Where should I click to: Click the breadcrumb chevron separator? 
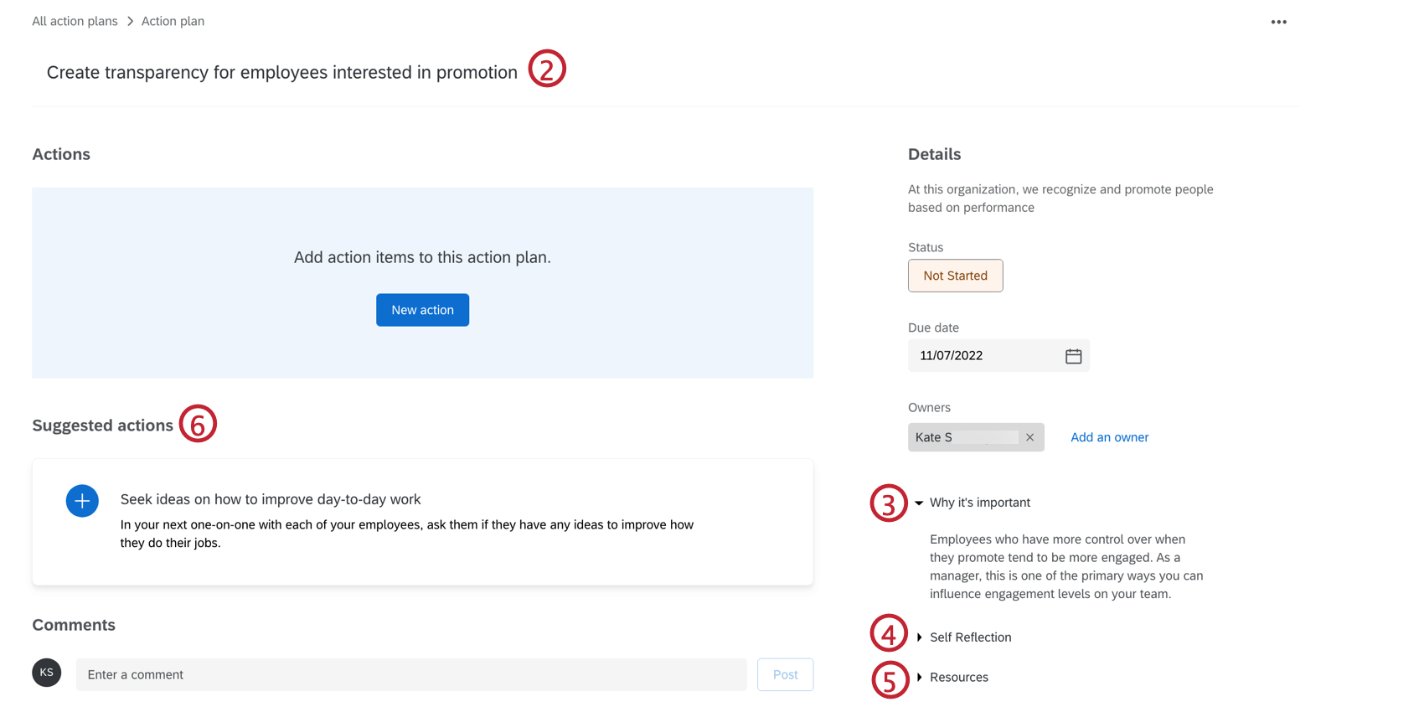(130, 21)
